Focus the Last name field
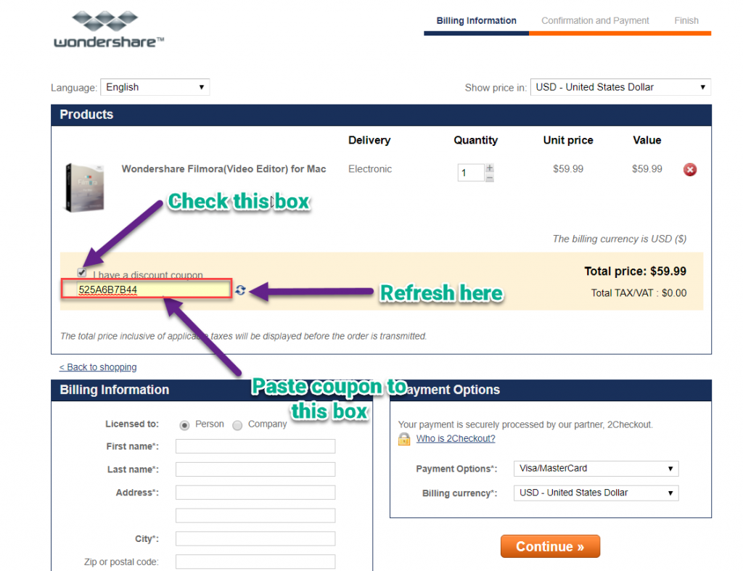The image size is (743, 571). point(255,469)
